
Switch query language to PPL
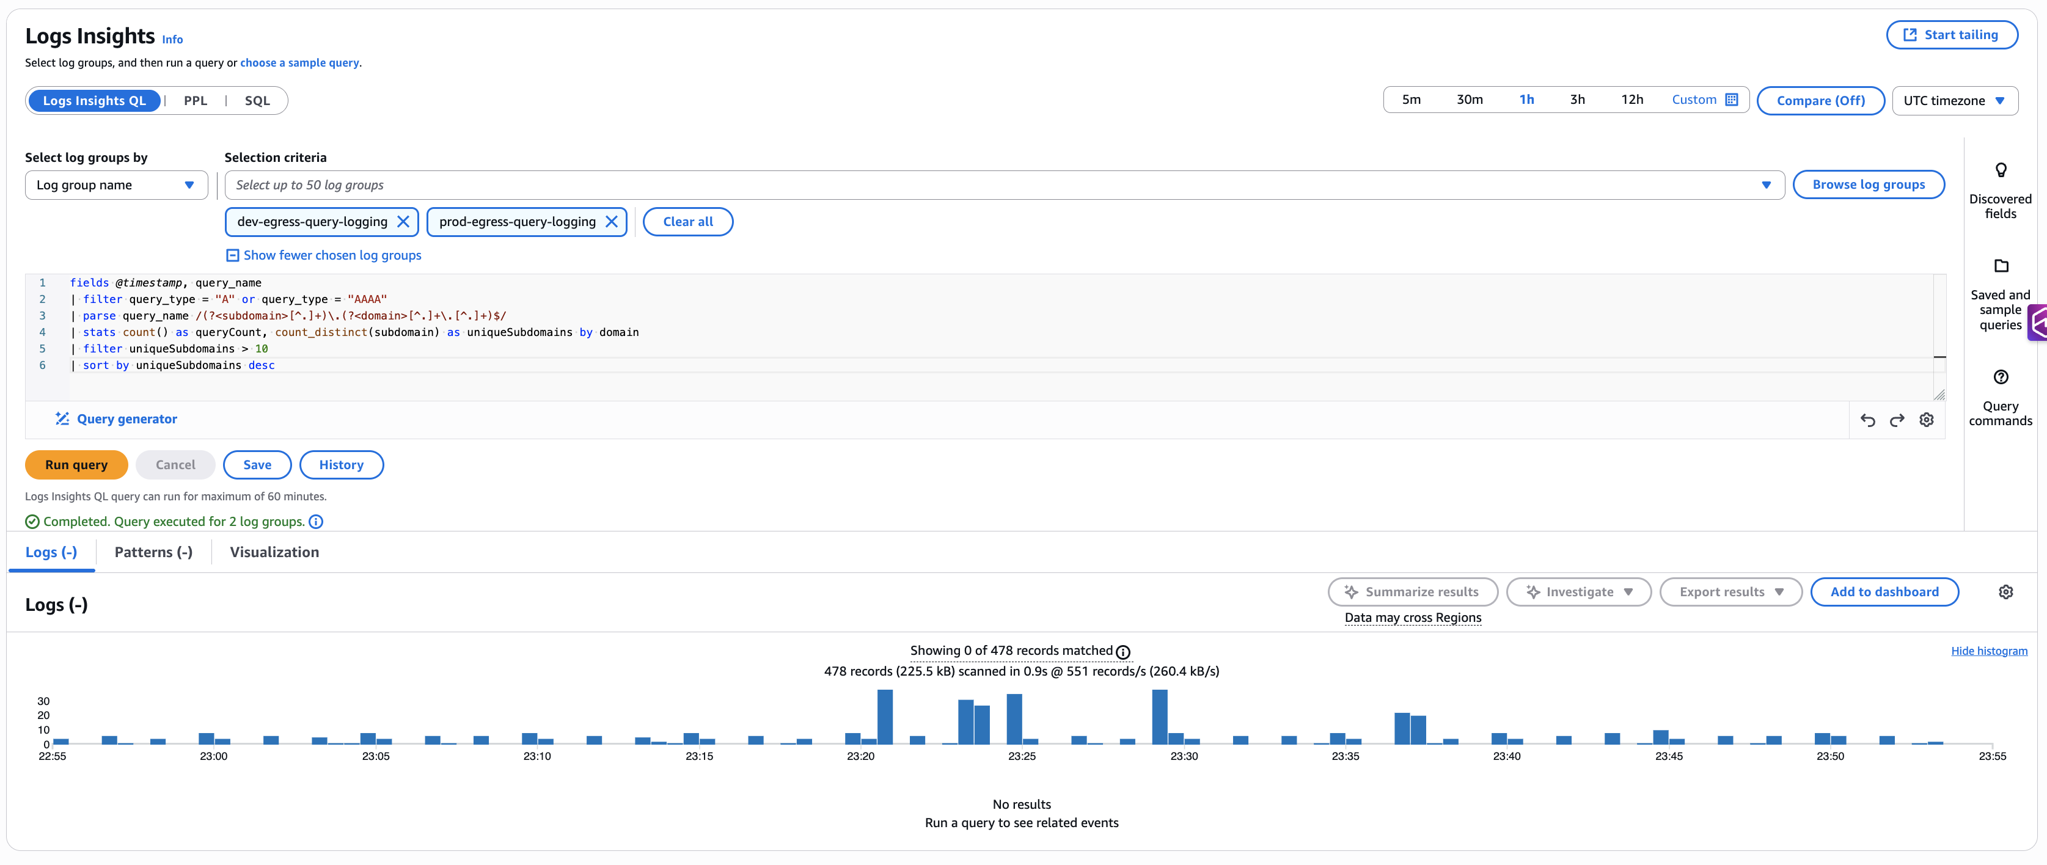coord(196,101)
